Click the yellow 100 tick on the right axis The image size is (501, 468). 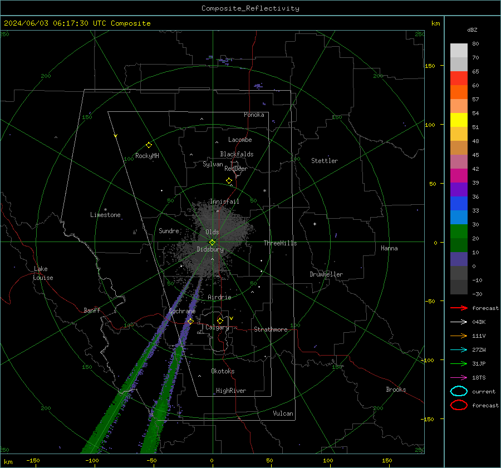430,125
